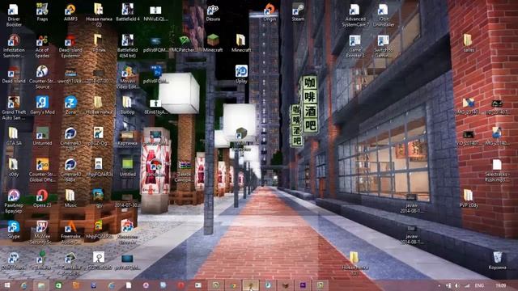Screen dimensions: 518x291
Task: Open the taskbar clock
Action: pyautogui.click(x=500, y=285)
